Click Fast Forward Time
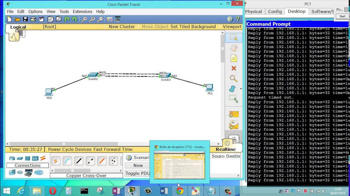Screen dimensions: 350x196 coord(113,149)
